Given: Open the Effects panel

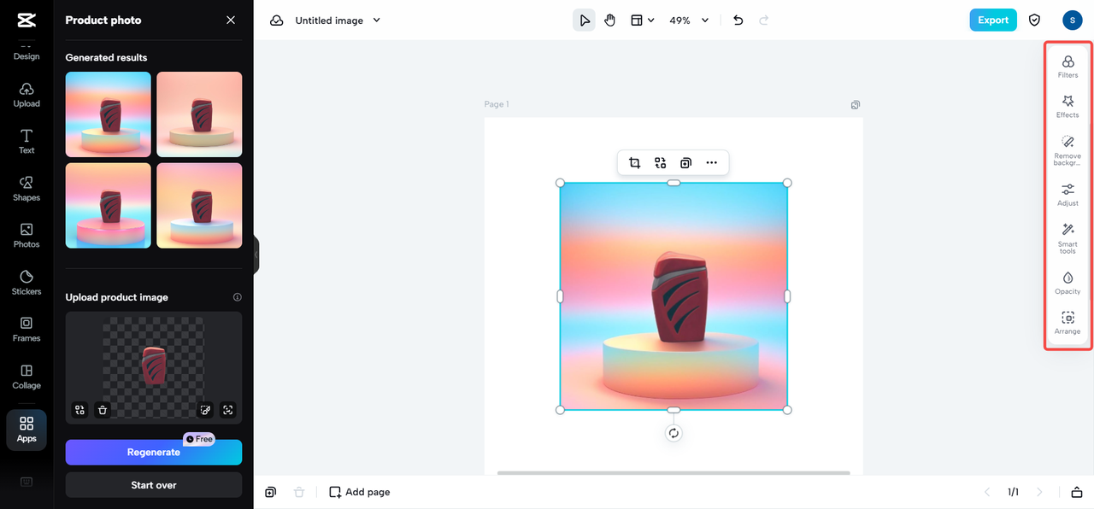Looking at the screenshot, I should click(x=1068, y=107).
